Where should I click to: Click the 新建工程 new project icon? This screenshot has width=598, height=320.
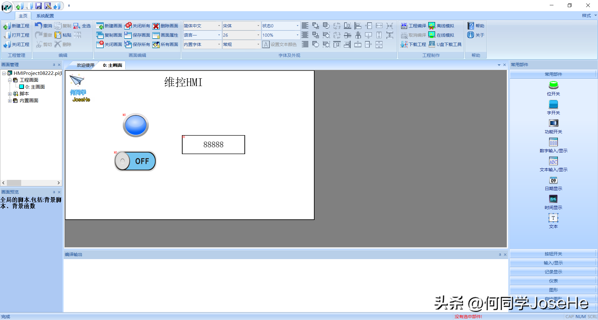(7, 26)
